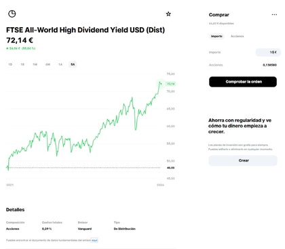Select the 1M chart range

tap(35, 64)
